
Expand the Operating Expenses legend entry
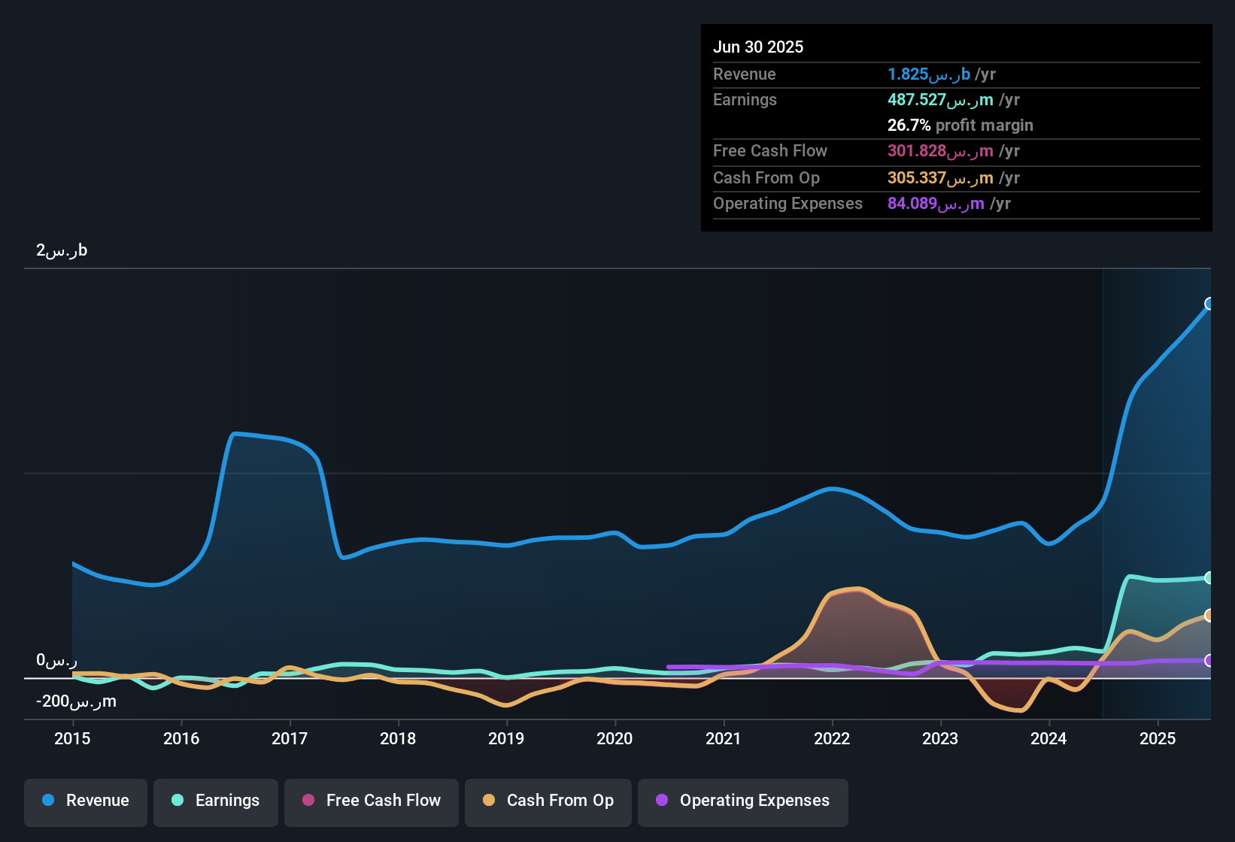coord(742,801)
